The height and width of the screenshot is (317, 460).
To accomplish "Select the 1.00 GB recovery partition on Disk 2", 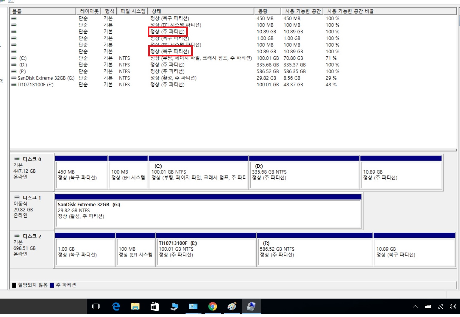I will 85,250.
